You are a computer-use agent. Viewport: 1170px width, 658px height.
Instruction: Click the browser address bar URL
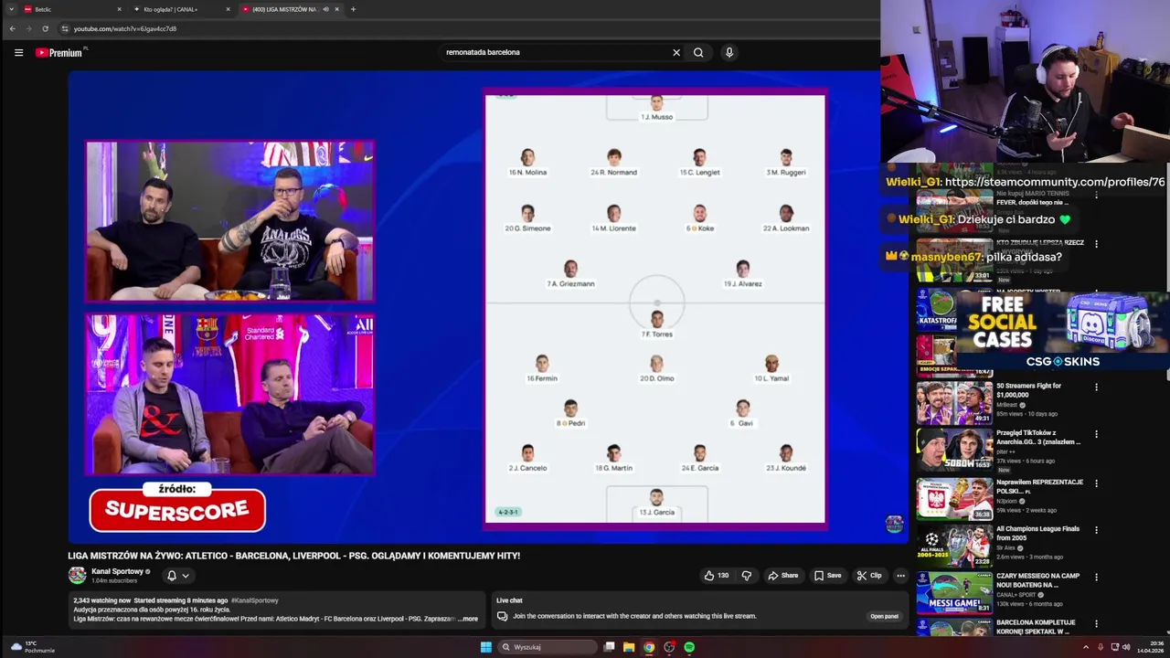[125, 28]
